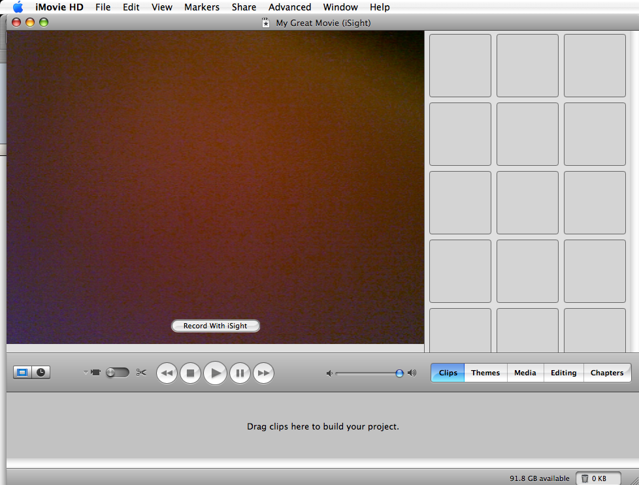This screenshot has width=639, height=485.
Task: Open the View menu
Action: [162, 7]
